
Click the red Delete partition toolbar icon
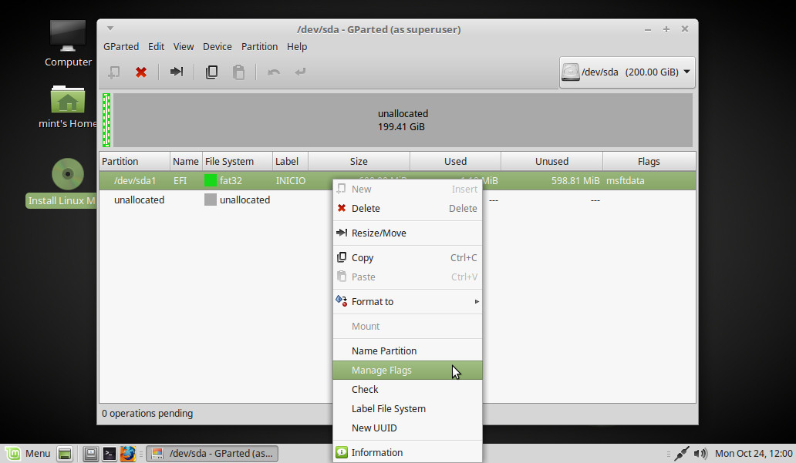coord(141,72)
